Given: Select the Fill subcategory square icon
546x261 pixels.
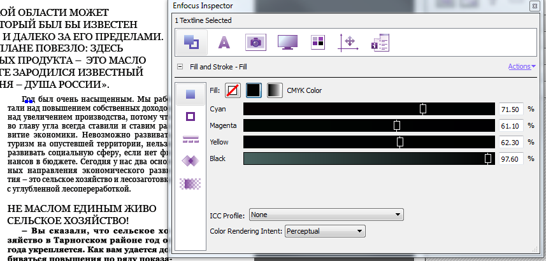Looking at the screenshot, I should (x=190, y=94).
